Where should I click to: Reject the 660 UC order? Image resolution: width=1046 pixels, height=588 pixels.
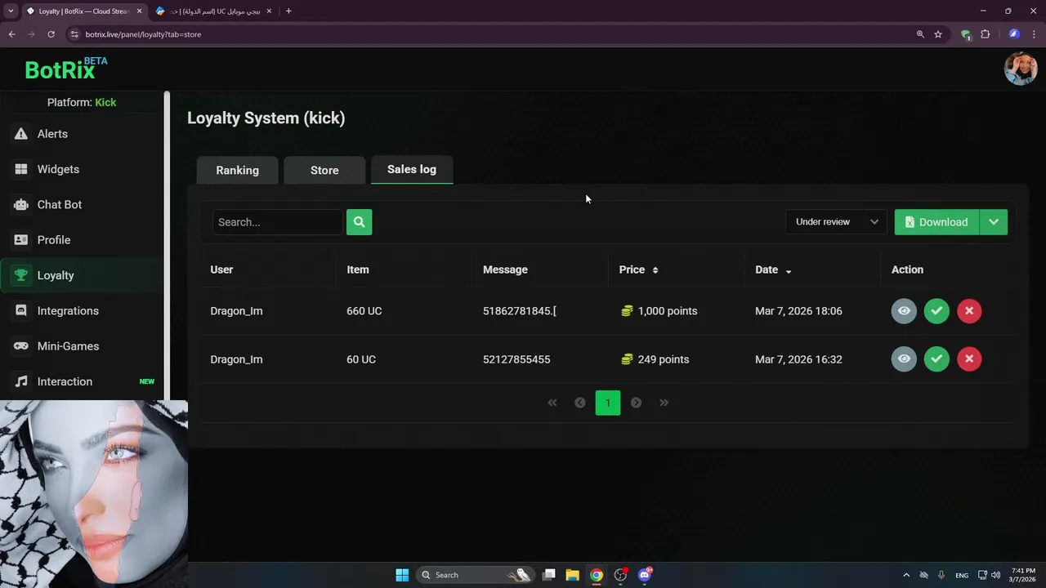tap(969, 311)
